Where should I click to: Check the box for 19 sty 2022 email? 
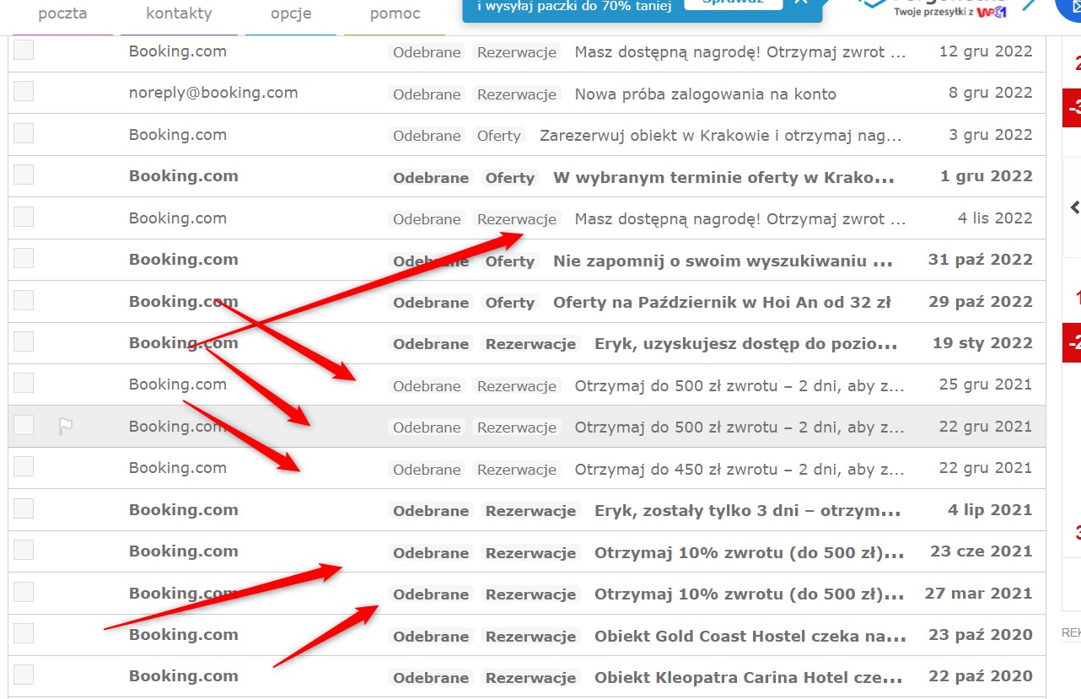tap(24, 341)
